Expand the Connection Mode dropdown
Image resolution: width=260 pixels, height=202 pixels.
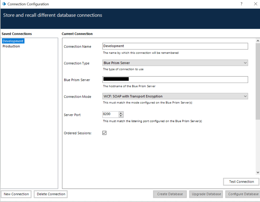tap(175, 96)
